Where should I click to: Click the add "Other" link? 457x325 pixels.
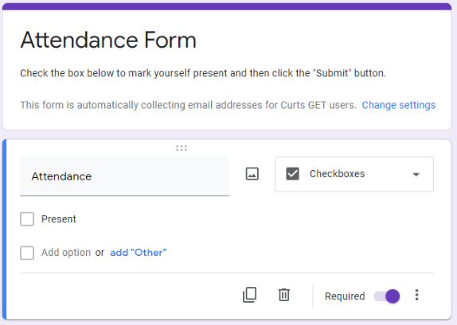point(139,253)
